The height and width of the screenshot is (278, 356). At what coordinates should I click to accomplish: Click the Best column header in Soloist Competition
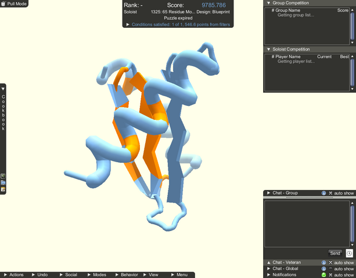pyautogui.click(x=344, y=57)
